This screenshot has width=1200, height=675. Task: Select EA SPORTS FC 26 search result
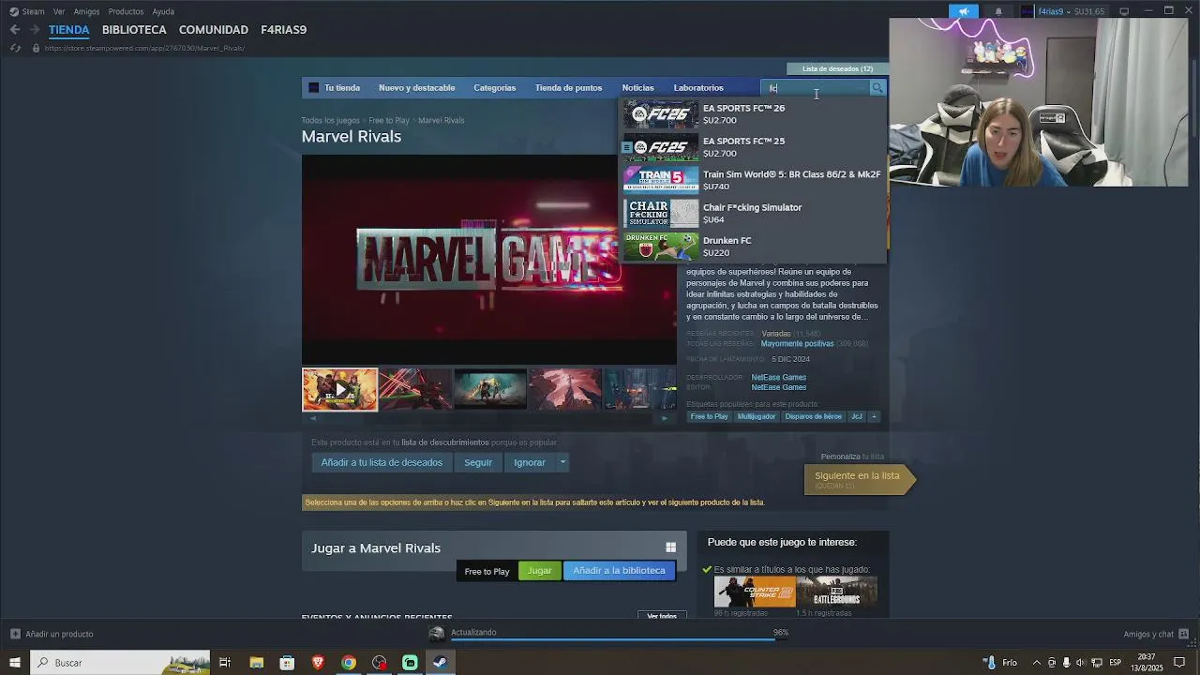(x=754, y=114)
